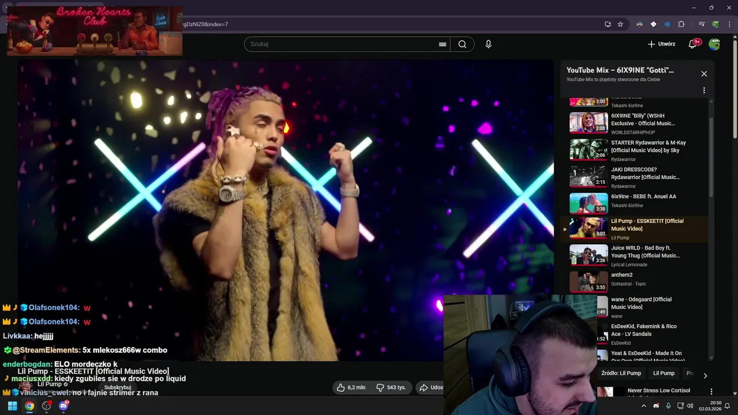Screen dimensions: 738x415
Task: Open the glasses-face browser extension
Action: pyautogui.click(x=639, y=24)
